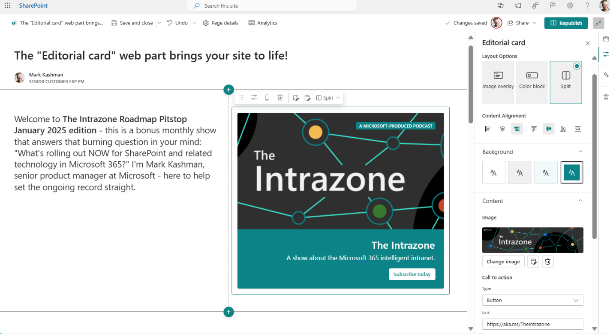
Task: Align content right horizontally
Action: coord(517,129)
